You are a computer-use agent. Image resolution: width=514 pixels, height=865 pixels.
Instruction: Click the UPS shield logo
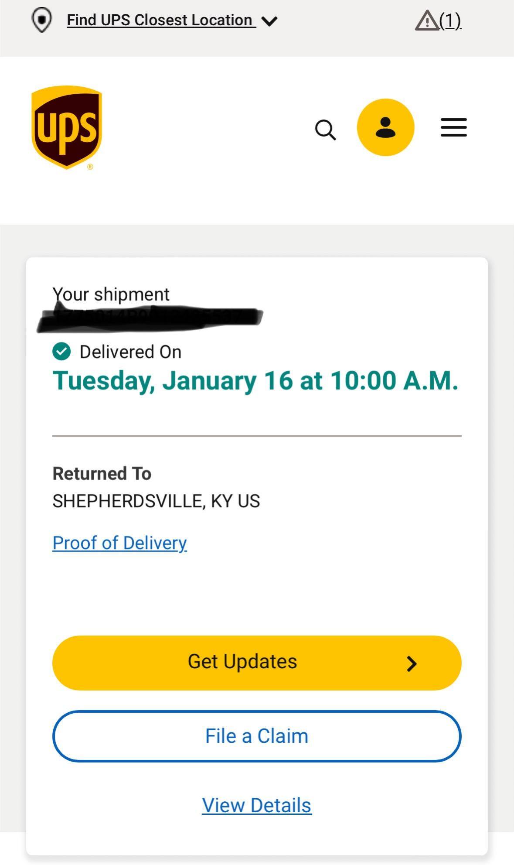pos(67,127)
